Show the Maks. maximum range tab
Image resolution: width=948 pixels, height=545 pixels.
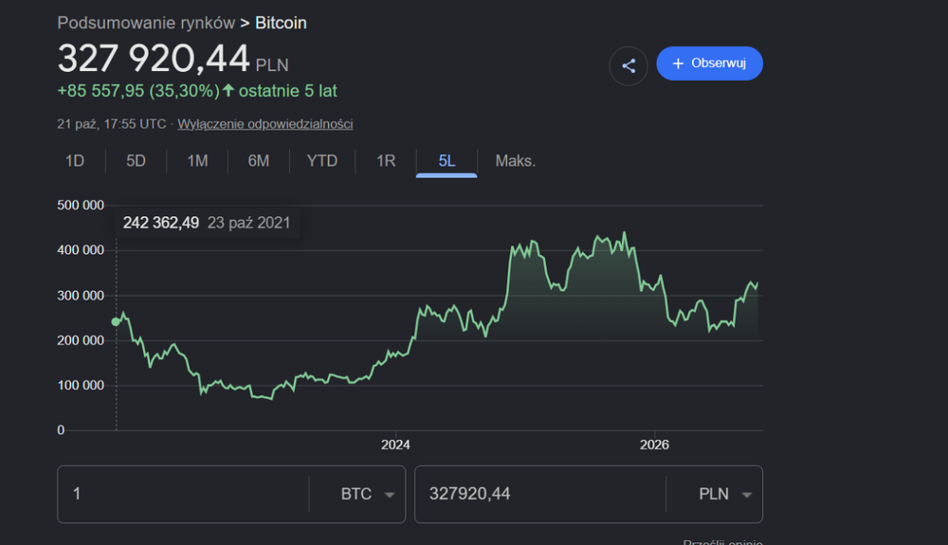[x=515, y=161]
